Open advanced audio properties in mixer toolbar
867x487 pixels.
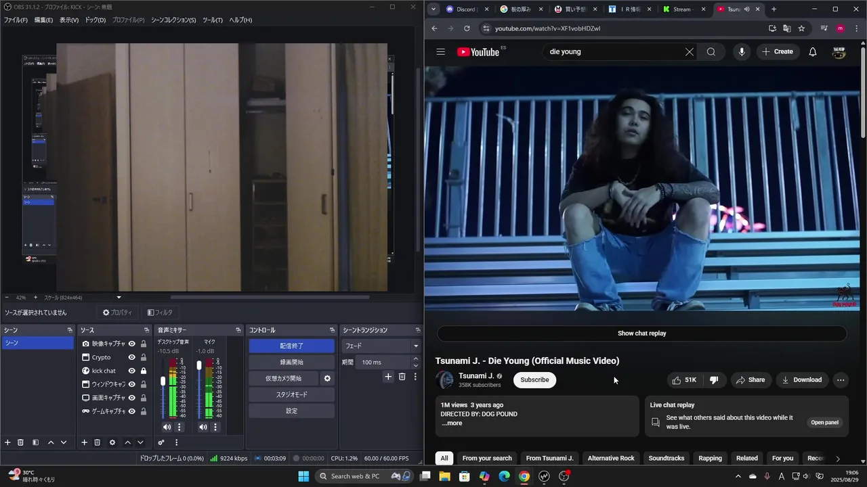tap(161, 442)
